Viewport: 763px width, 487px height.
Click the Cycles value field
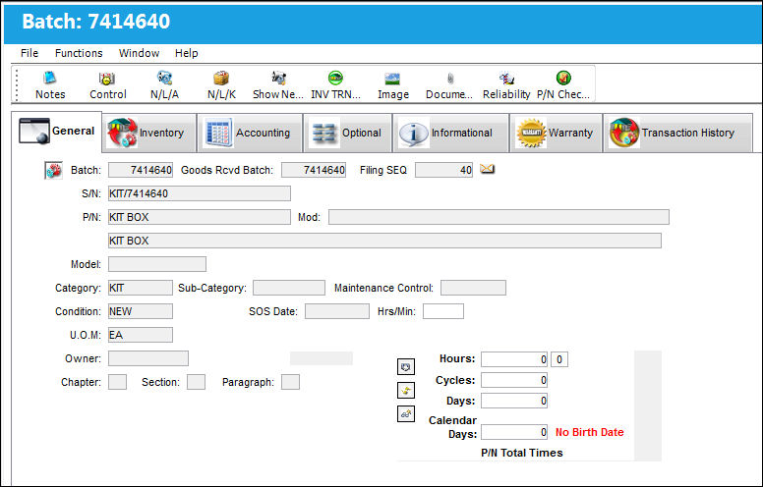[514, 380]
